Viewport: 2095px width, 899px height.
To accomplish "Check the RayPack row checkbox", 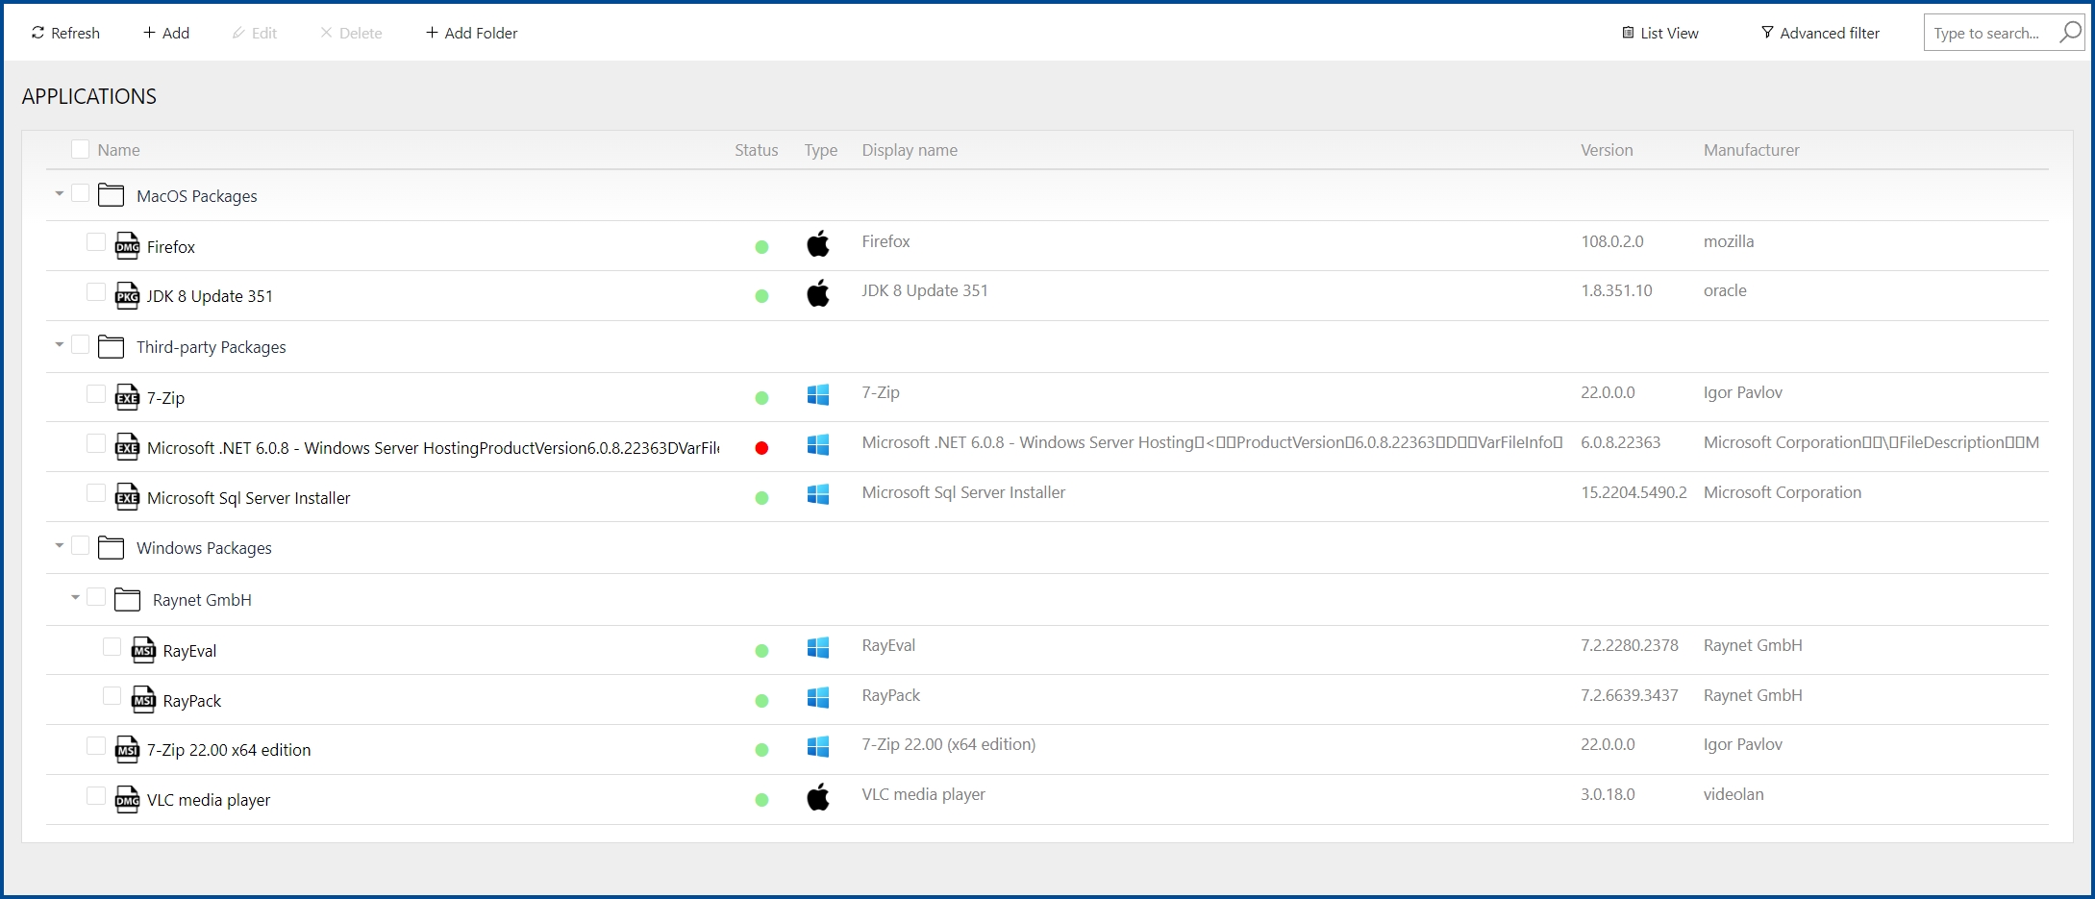I will pyautogui.click(x=112, y=696).
